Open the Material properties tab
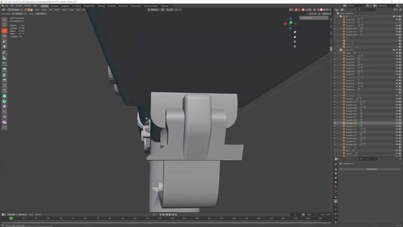This screenshot has height=227, width=403. click(336, 222)
